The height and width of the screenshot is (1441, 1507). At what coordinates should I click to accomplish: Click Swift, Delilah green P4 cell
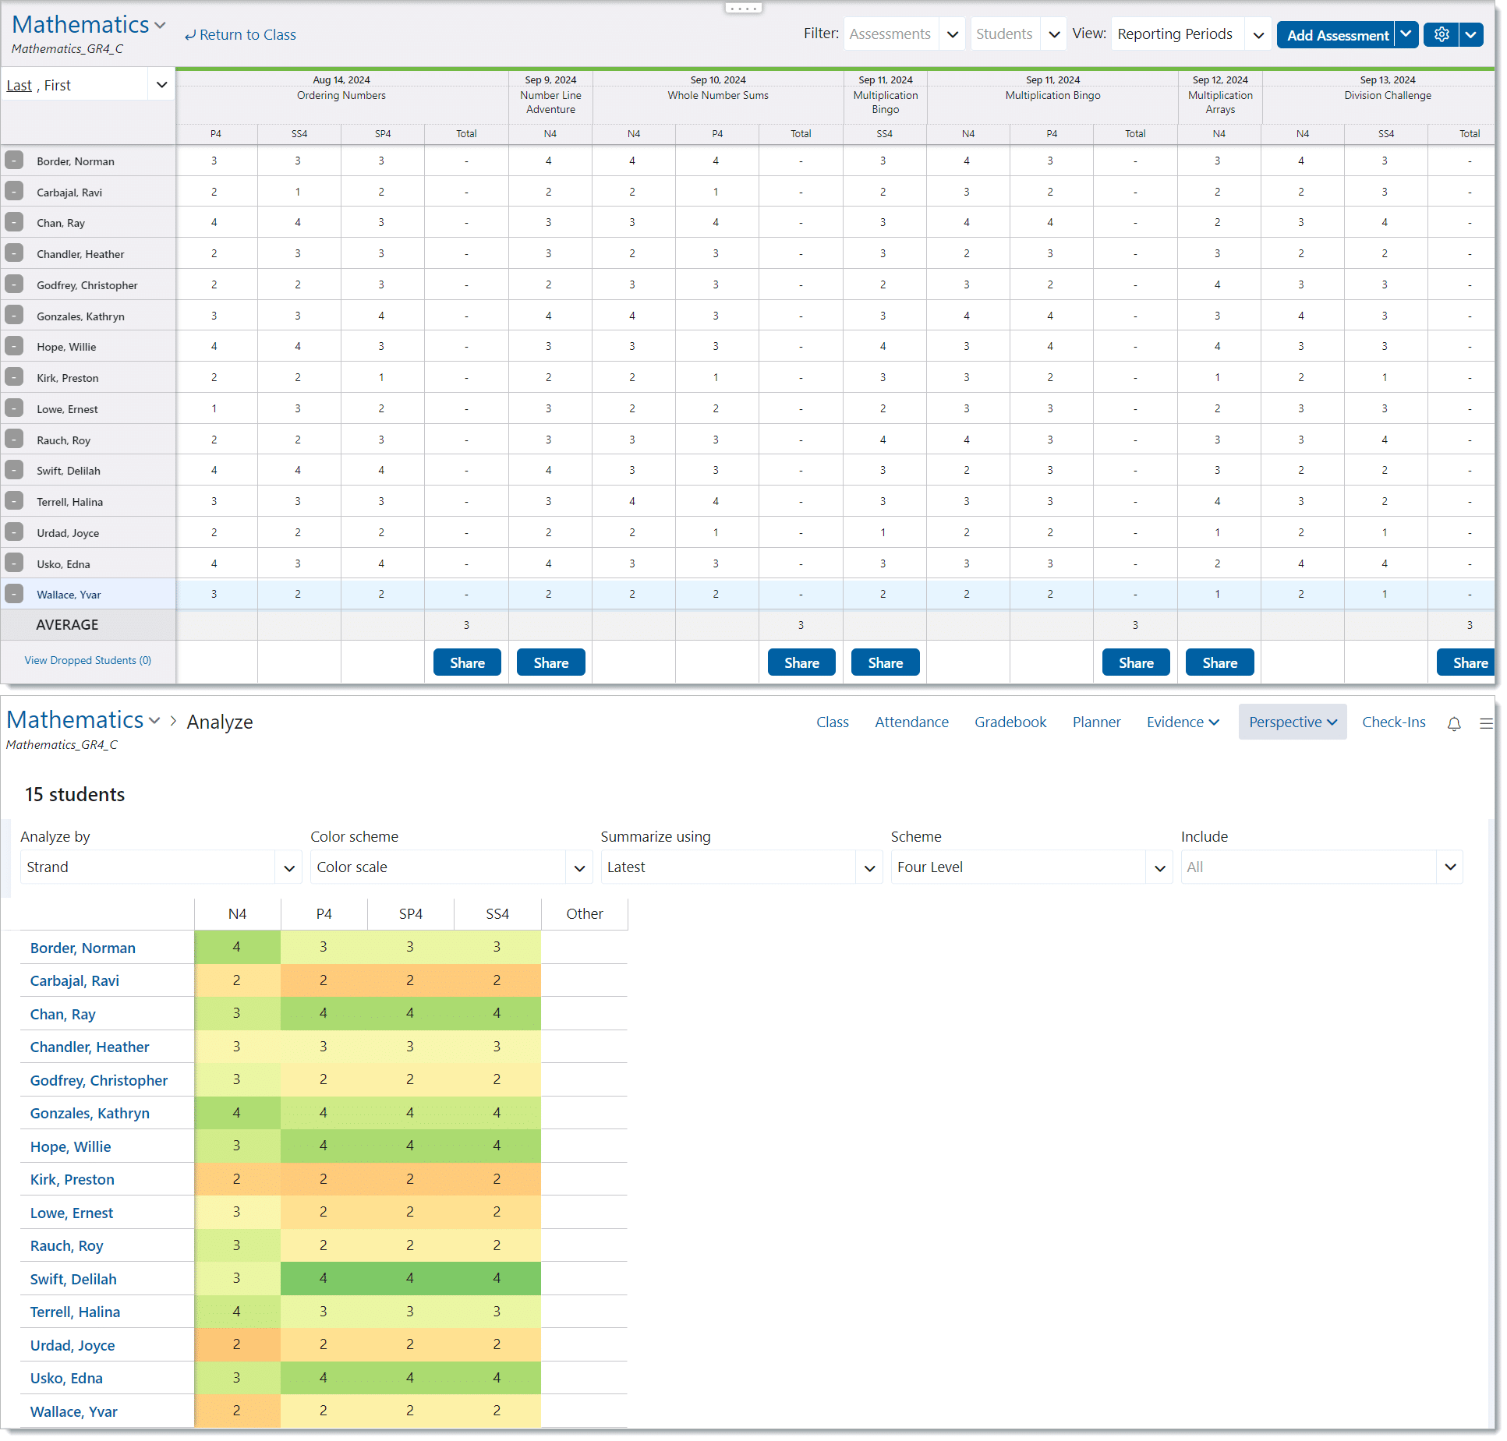[324, 1278]
